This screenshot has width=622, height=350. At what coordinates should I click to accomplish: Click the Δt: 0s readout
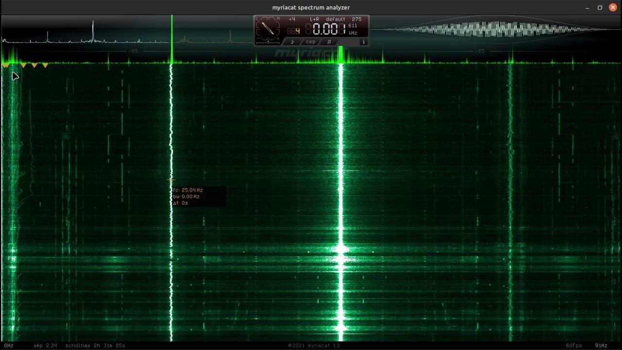point(180,203)
